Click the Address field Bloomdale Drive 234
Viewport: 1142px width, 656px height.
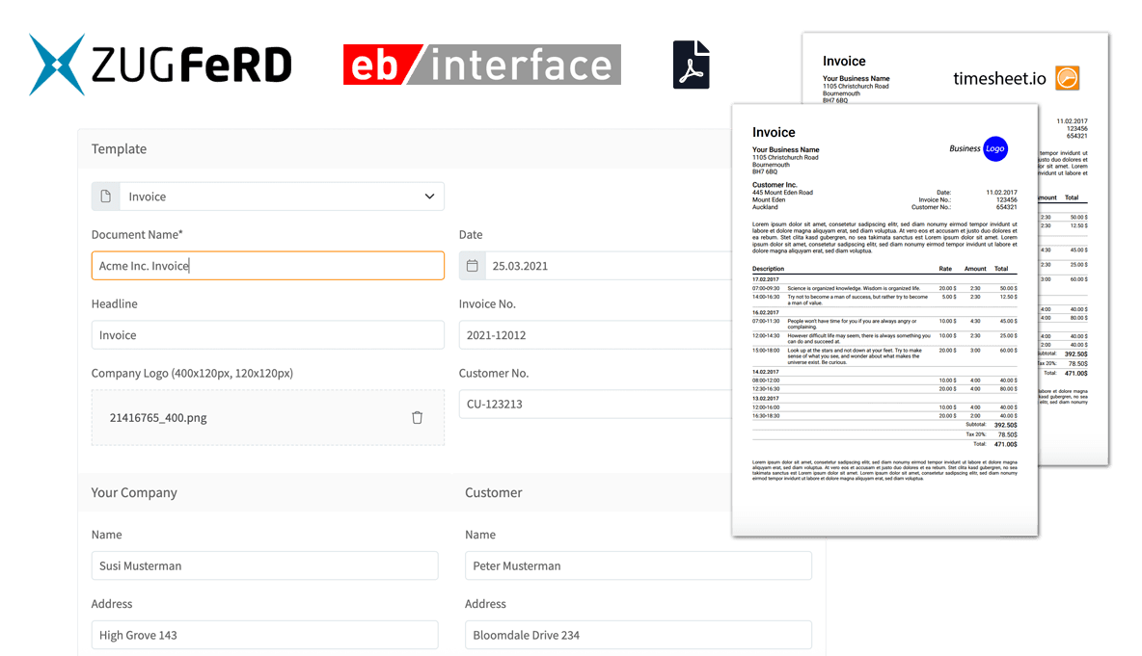[x=638, y=635]
